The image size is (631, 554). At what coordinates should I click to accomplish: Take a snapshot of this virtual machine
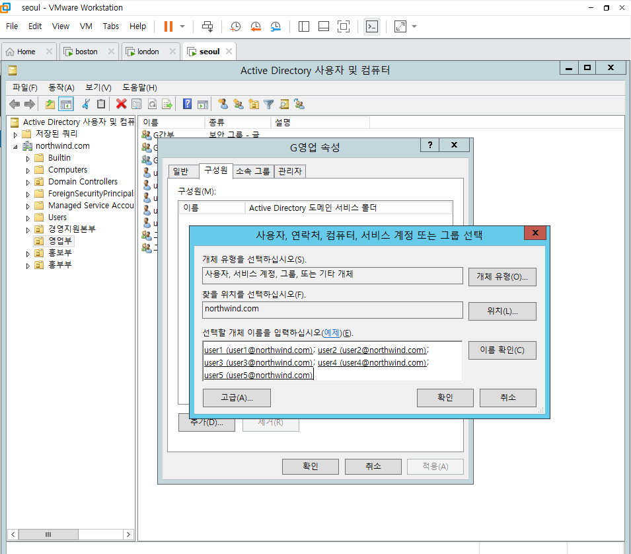pyautogui.click(x=235, y=26)
